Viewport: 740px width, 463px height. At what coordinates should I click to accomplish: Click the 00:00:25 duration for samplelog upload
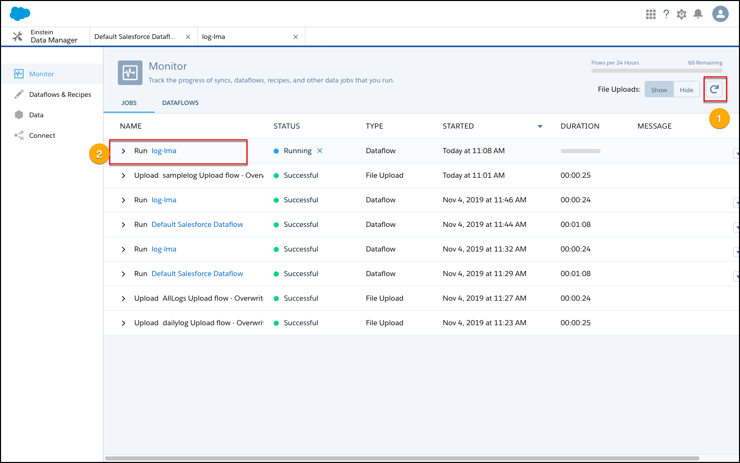[x=575, y=175]
